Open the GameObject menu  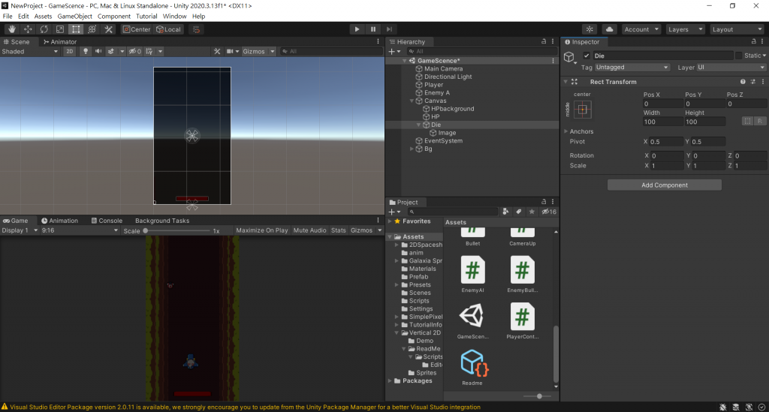click(74, 17)
